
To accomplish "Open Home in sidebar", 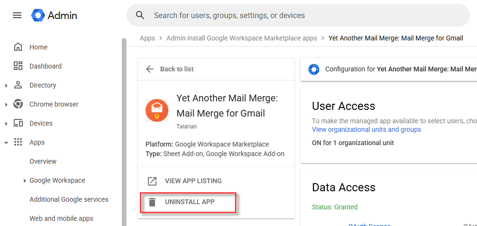I will (39, 47).
